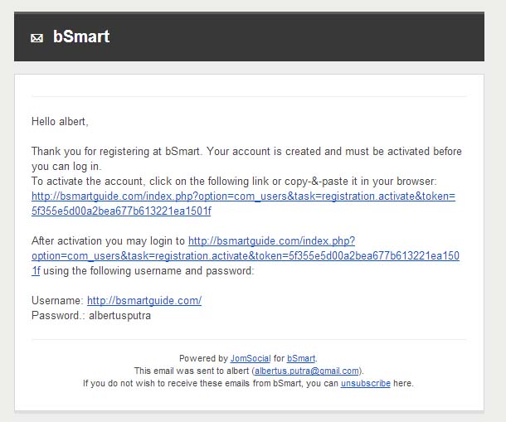Click the unsubscribe link
The image size is (506, 422).
coord(366,383)
